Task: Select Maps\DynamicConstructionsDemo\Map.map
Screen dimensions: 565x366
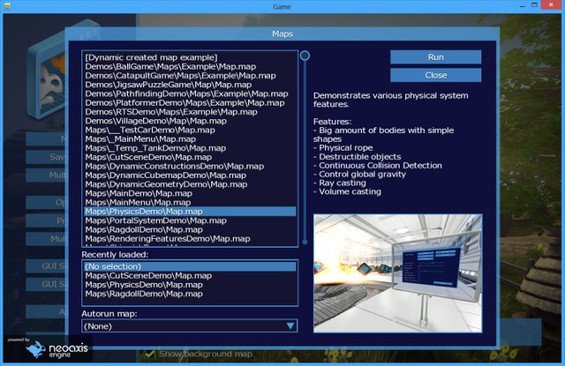Action: click(190, 167)
